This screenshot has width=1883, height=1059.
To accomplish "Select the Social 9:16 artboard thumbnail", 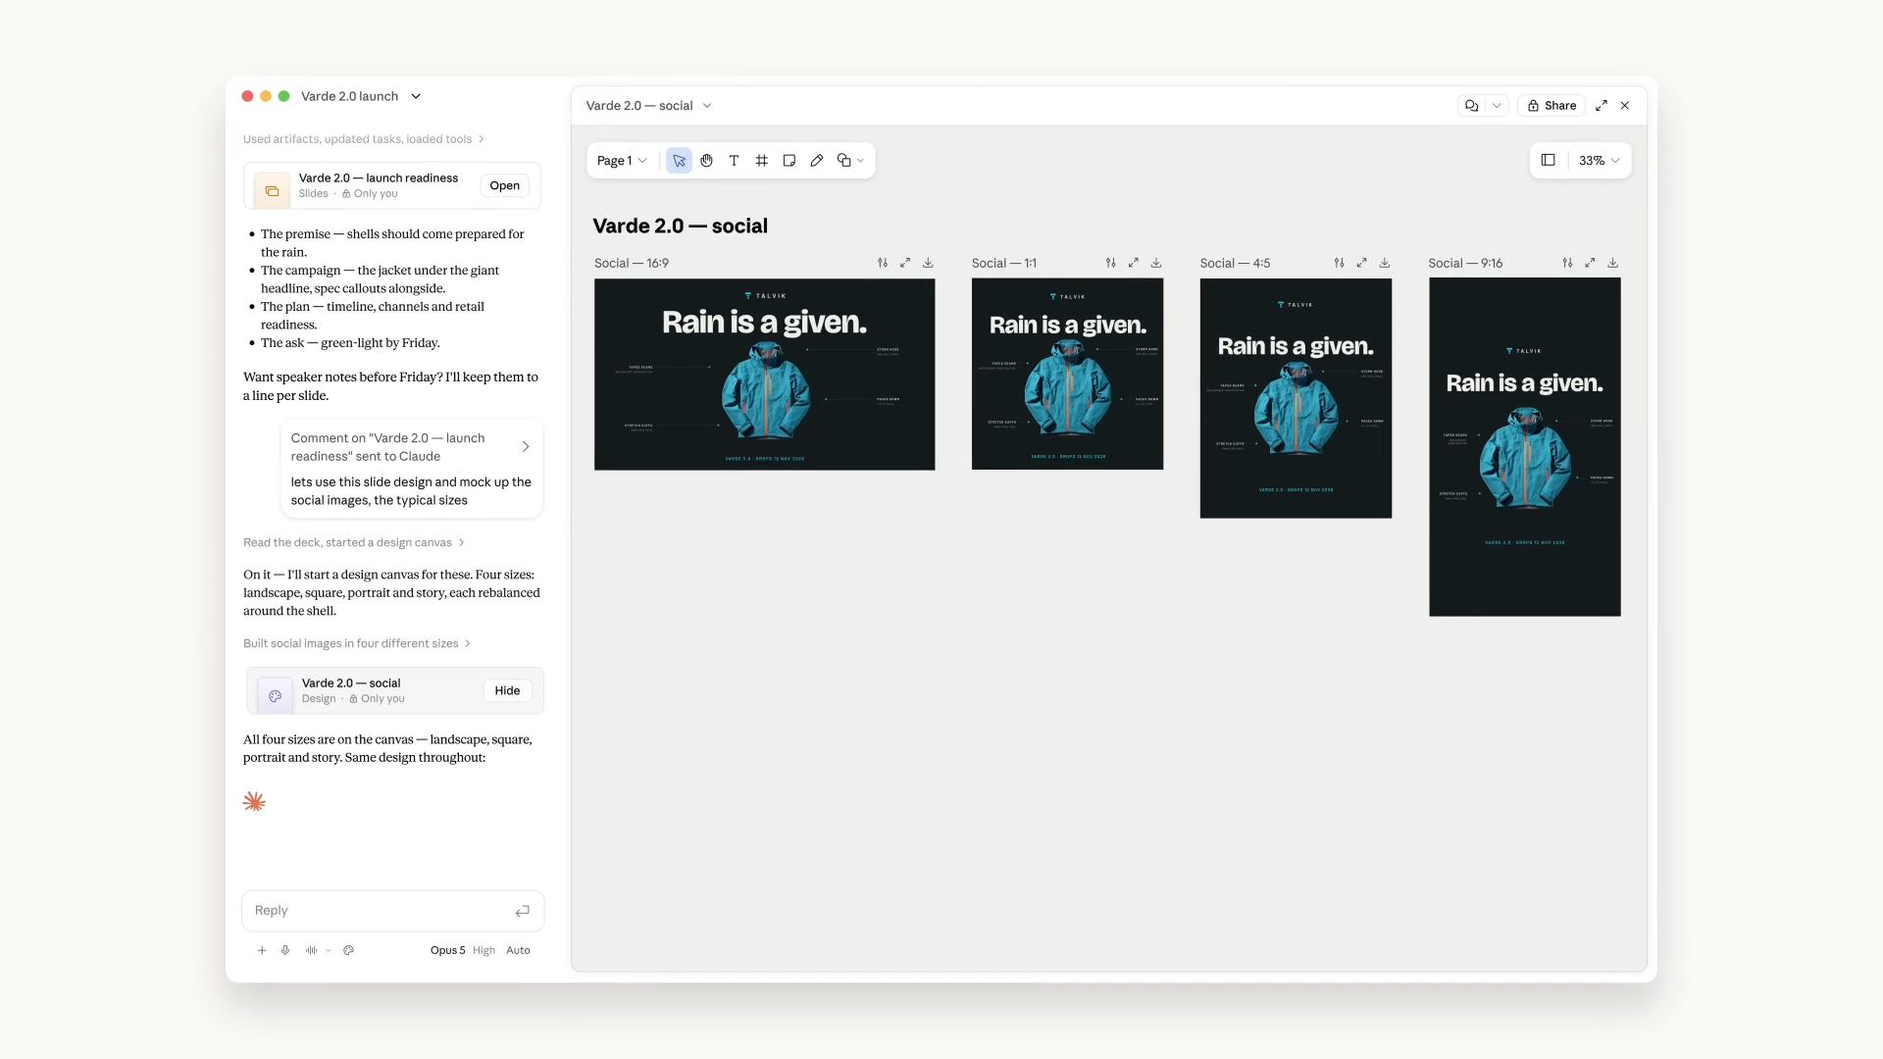I will coord(1524,447).
